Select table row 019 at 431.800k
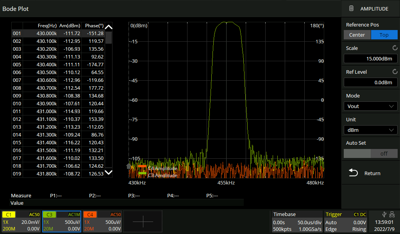 coord(58,174)
